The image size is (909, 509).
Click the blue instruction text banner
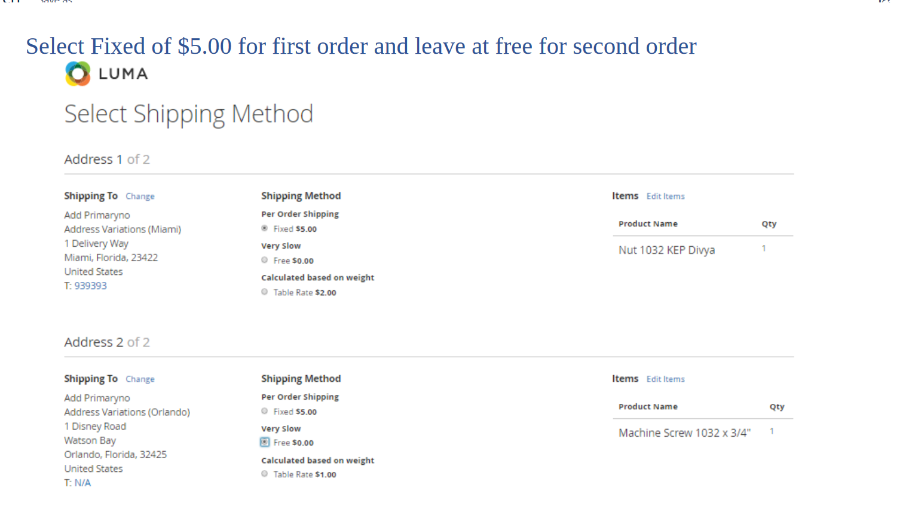coord(361,46)
